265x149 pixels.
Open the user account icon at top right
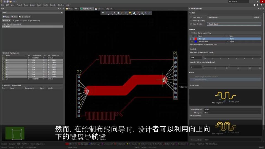point(261,5)
